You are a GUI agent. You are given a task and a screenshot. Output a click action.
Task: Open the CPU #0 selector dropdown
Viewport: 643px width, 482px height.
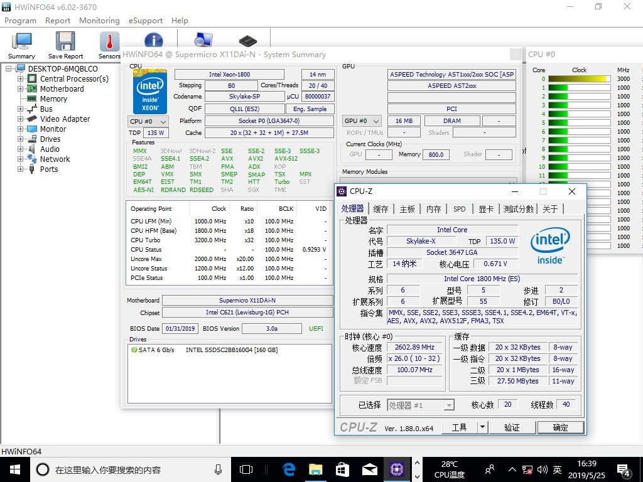tap(148, 121)
